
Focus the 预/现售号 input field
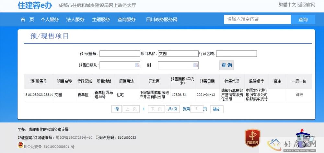pos(120,54)
